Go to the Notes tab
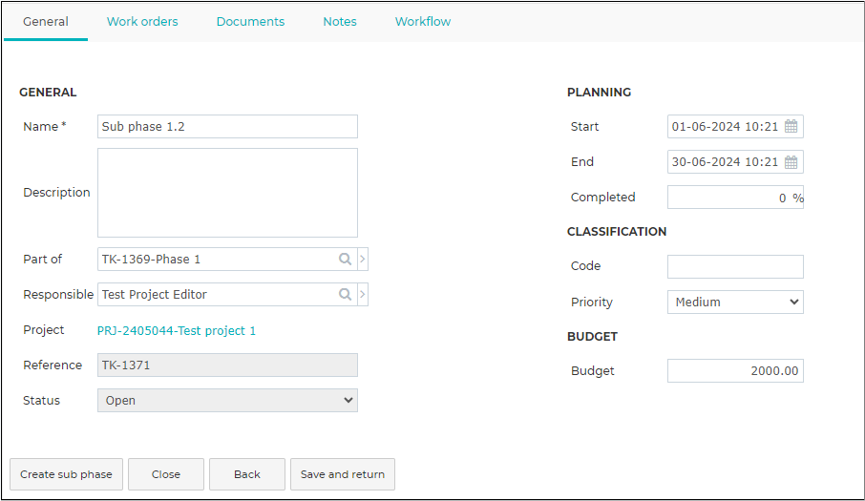 tap(340, 22)
